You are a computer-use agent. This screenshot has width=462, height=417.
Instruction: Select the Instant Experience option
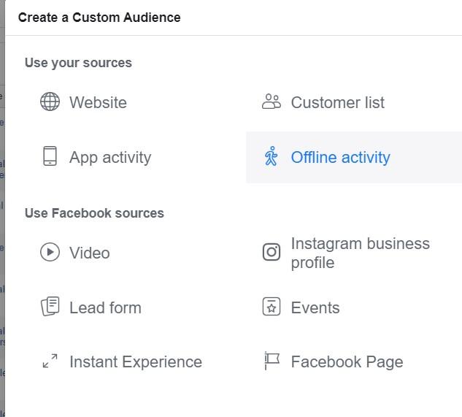[x=136, y=361]
